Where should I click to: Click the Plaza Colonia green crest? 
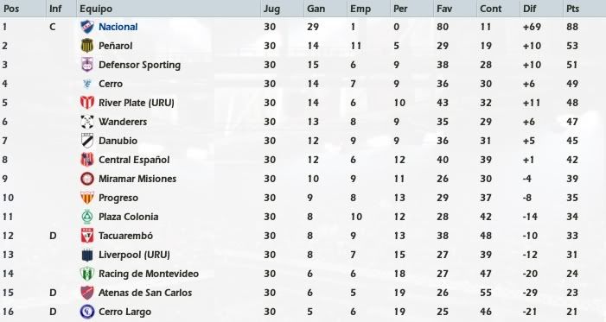click(87, 217)
